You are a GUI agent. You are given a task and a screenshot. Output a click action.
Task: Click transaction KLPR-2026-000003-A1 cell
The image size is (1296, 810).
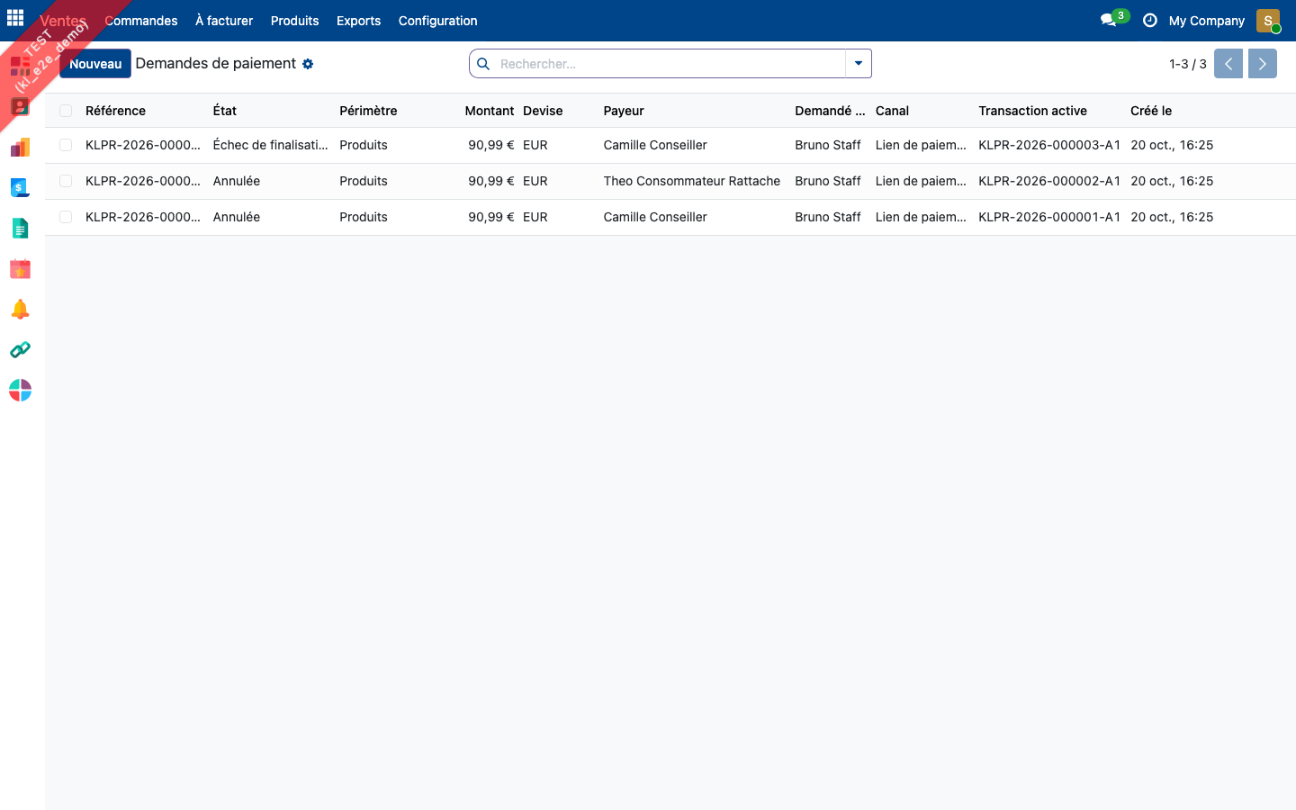pyautogui.click(x=1049, y=145)
